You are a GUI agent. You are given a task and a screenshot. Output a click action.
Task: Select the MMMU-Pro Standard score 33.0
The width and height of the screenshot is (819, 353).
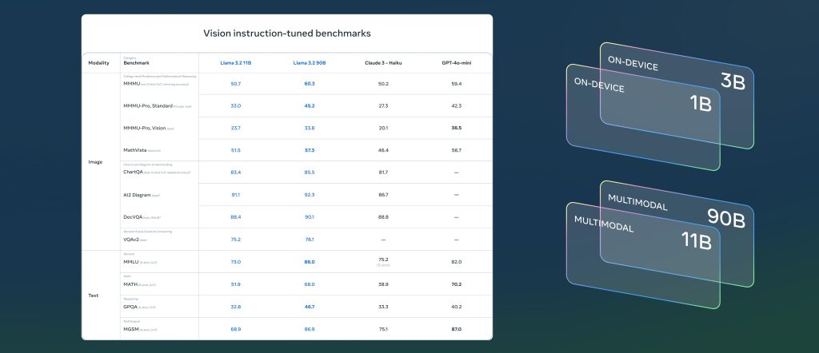click(x=236, y=106)
